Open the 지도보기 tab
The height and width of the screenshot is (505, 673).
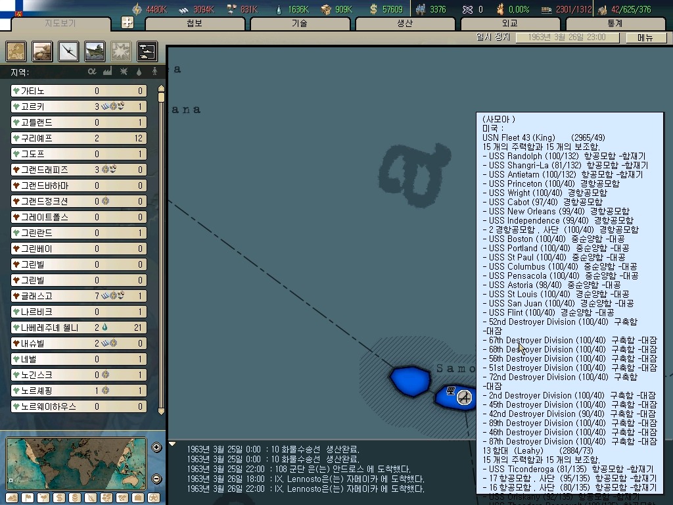pos(60,23)
